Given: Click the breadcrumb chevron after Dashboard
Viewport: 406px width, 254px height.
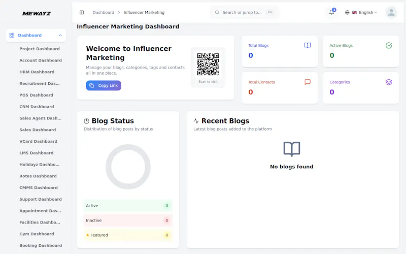Looking at the screenshot, I should (119, 12).
